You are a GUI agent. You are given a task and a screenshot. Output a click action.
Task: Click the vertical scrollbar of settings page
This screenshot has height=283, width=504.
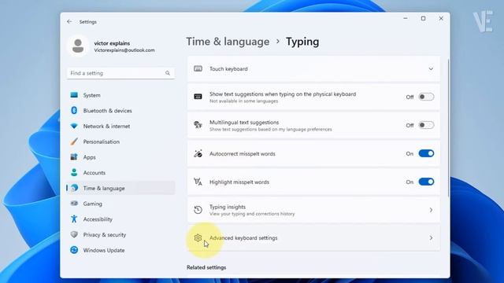[448, 127]
